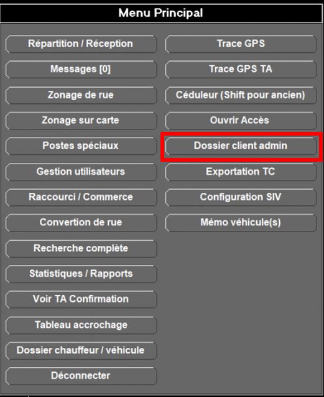Screen dimensions: 324x397
Task: Open Gestion utilisateurs
Action: coord(81,172)
